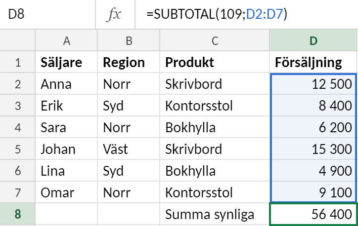Viewport: 358px width, 226px height.
Task: Select Norr in Omar's row
Action: 129,192
